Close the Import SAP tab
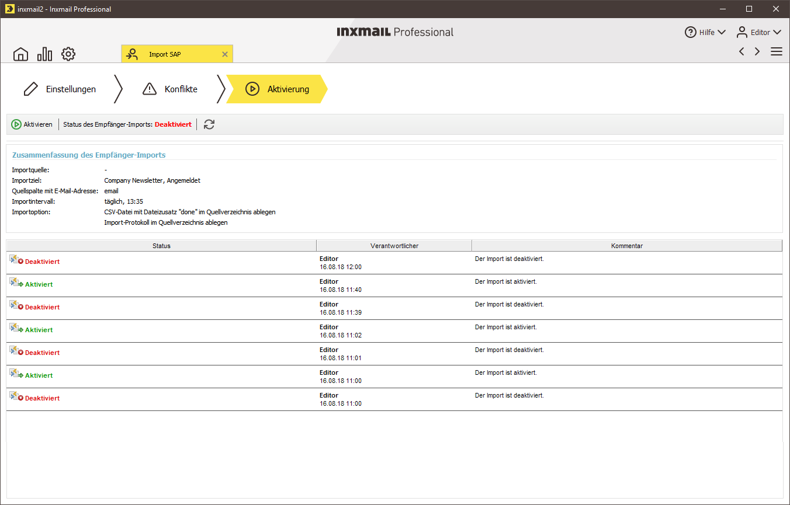790x505 pixels. point(225,54)
